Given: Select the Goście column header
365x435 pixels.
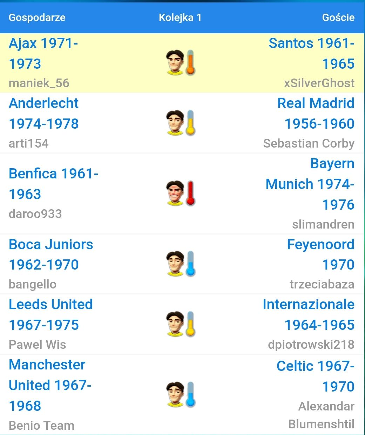Looking at the screenshot, I should tap(338, 18).
